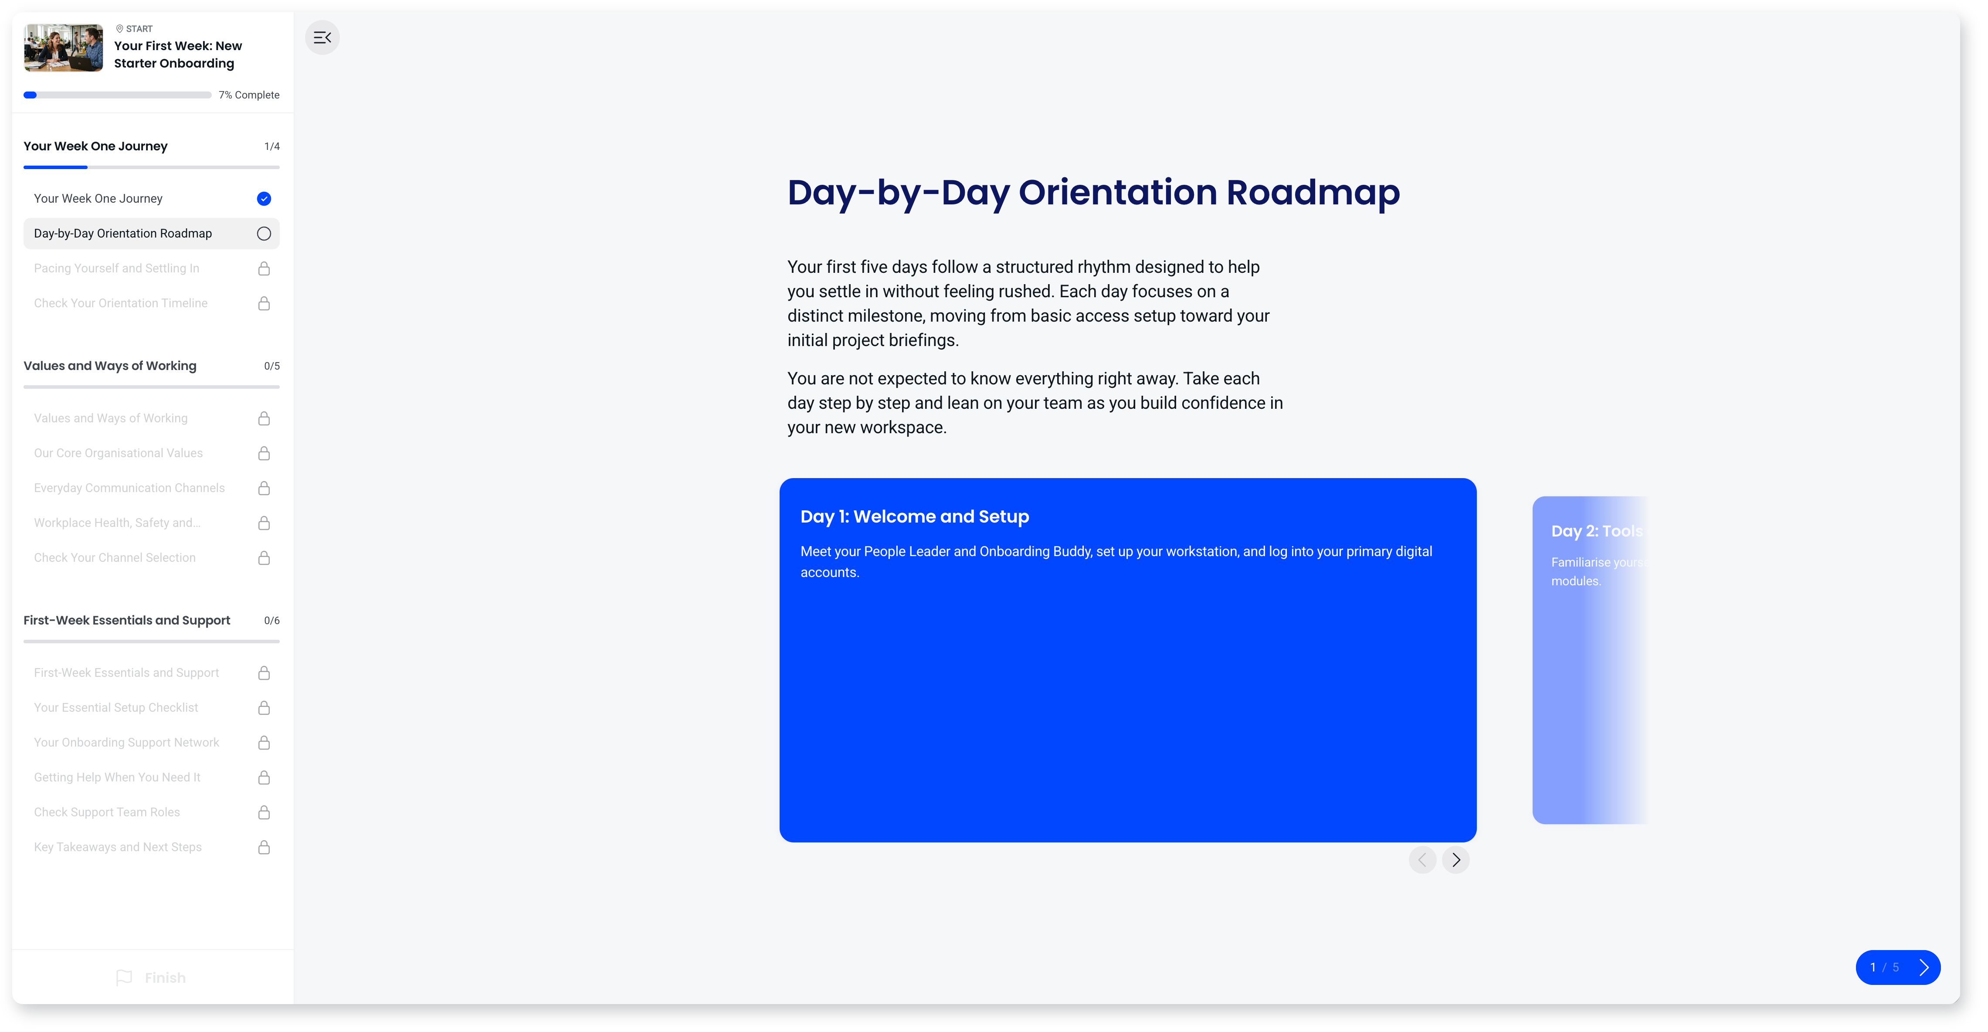Open Your Week One Journey lesson

pyautogui.click(x=151, y=199)
